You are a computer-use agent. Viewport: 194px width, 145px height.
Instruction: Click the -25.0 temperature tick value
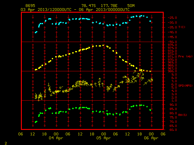[172, 18]
